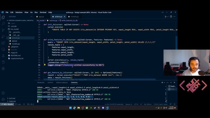The image size is (210, 118).
Task: Create a new terminal with plus icon
Action: click(162, 83)
